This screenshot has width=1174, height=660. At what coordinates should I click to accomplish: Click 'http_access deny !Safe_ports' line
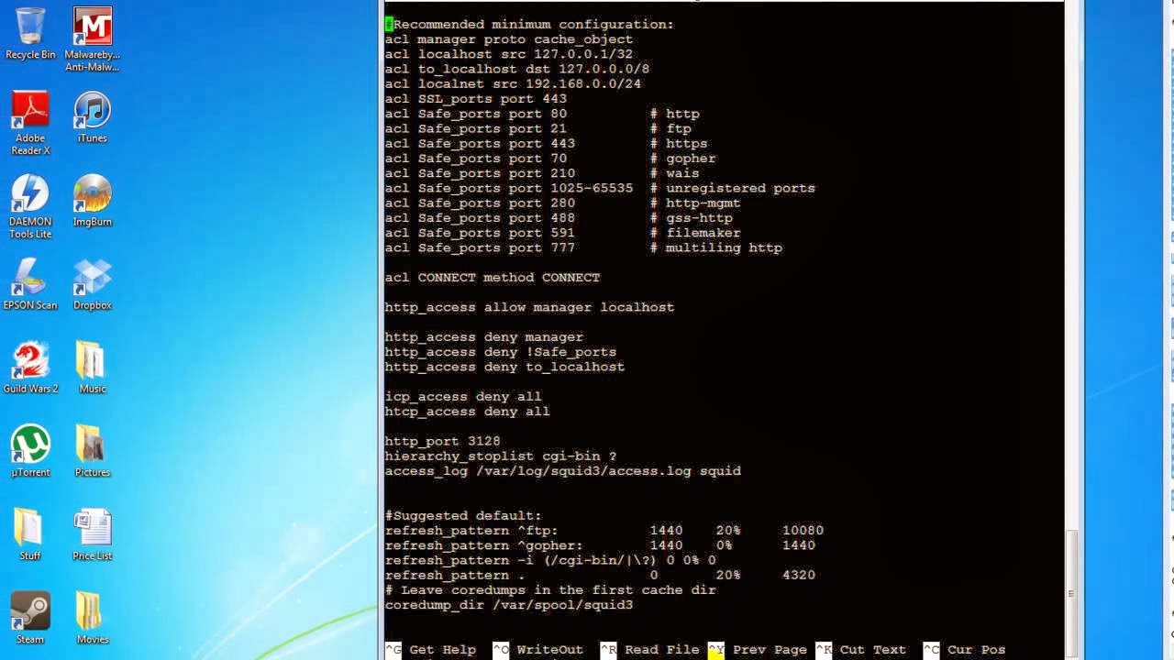pyautogui.click(x=501, y=352)
